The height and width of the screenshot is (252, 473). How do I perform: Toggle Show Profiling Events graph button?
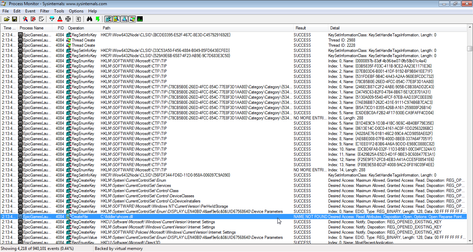point(140,19)
